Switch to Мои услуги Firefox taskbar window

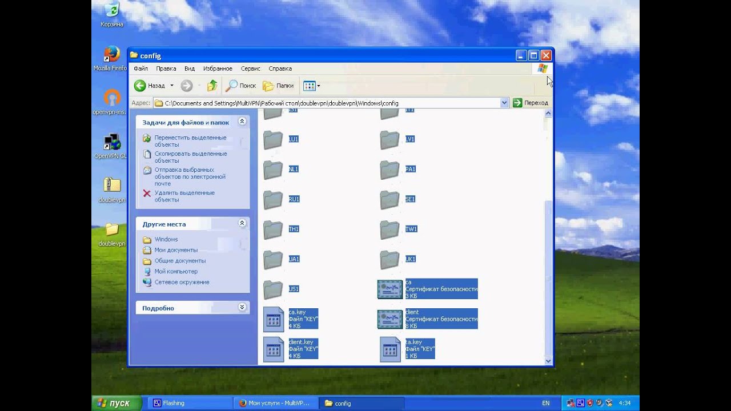[276, 403]
